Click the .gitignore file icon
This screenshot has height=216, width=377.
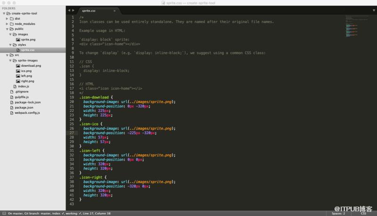point(12,92)
